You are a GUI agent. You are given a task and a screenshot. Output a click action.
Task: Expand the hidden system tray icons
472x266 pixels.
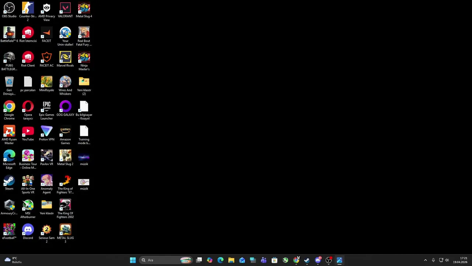click(425, 260)
